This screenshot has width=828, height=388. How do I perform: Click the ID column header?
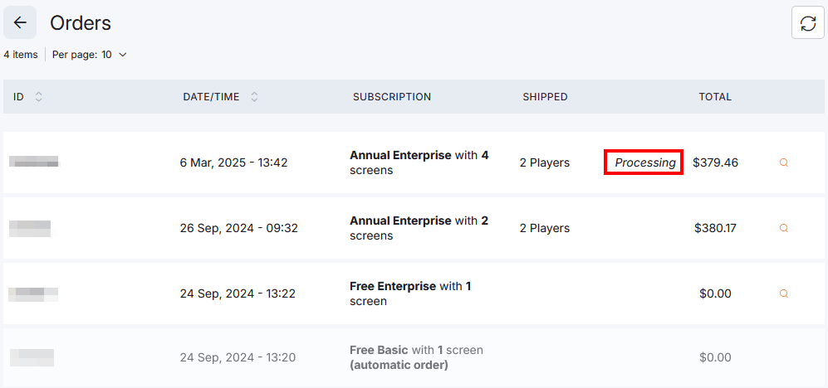tap(18, 97)
